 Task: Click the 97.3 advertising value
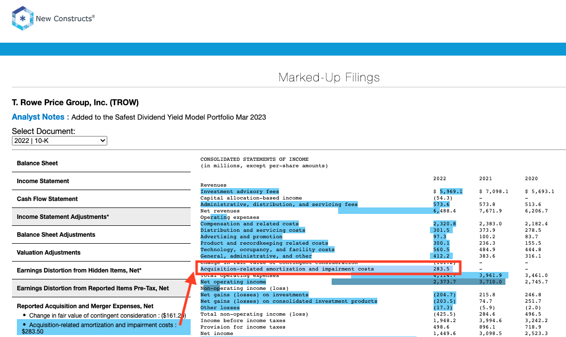pyautogui.click(x=440, y=237)
